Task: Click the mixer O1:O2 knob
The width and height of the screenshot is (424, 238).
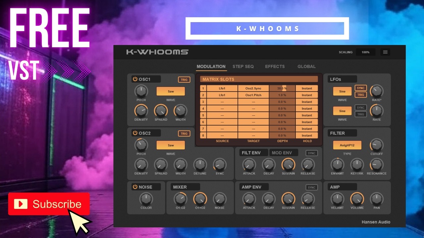Action: 181,199
